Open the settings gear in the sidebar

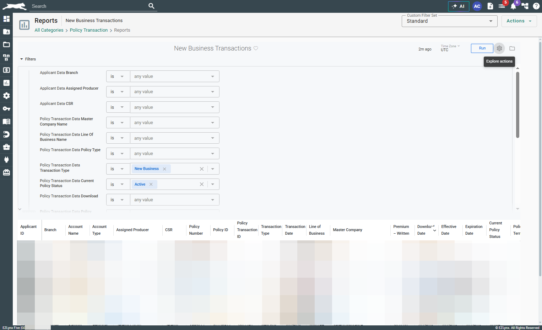point(6,96)
